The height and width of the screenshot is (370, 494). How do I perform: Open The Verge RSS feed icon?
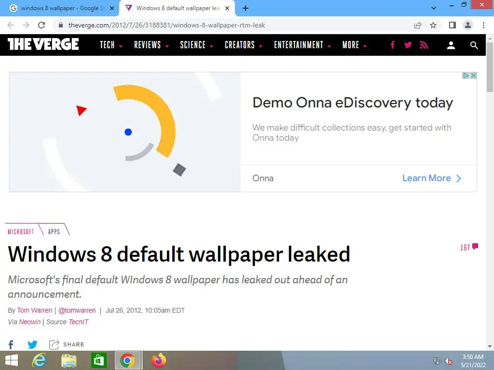[x=424, y=45]
